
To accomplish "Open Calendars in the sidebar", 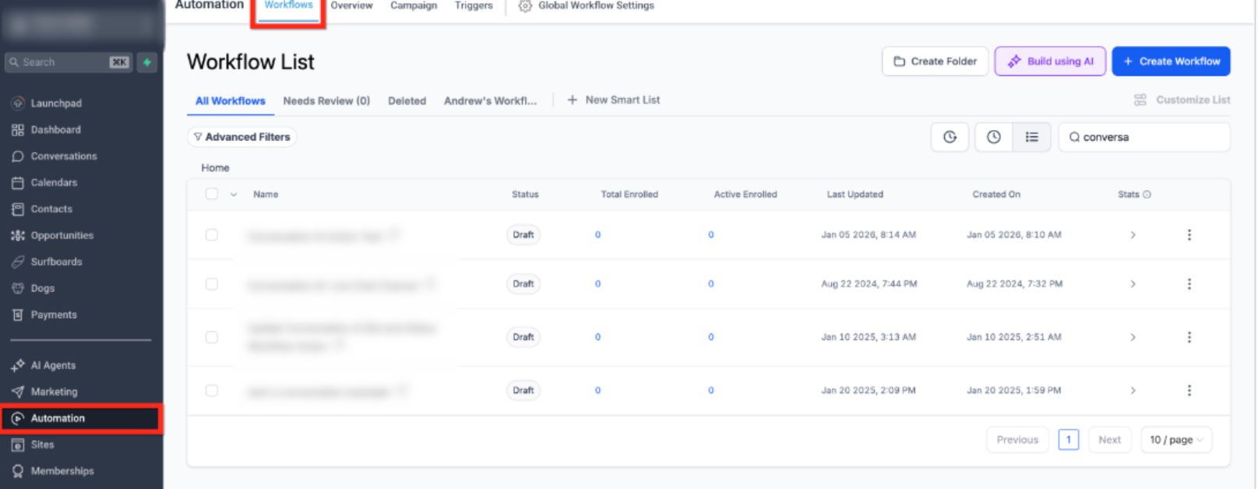I will tap(45, 182).
